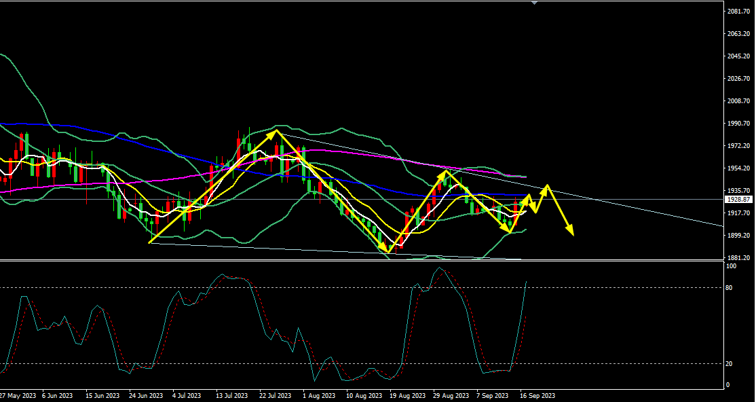Click the oscillator scale value 100
756x402 pixels.
point(732,266)
